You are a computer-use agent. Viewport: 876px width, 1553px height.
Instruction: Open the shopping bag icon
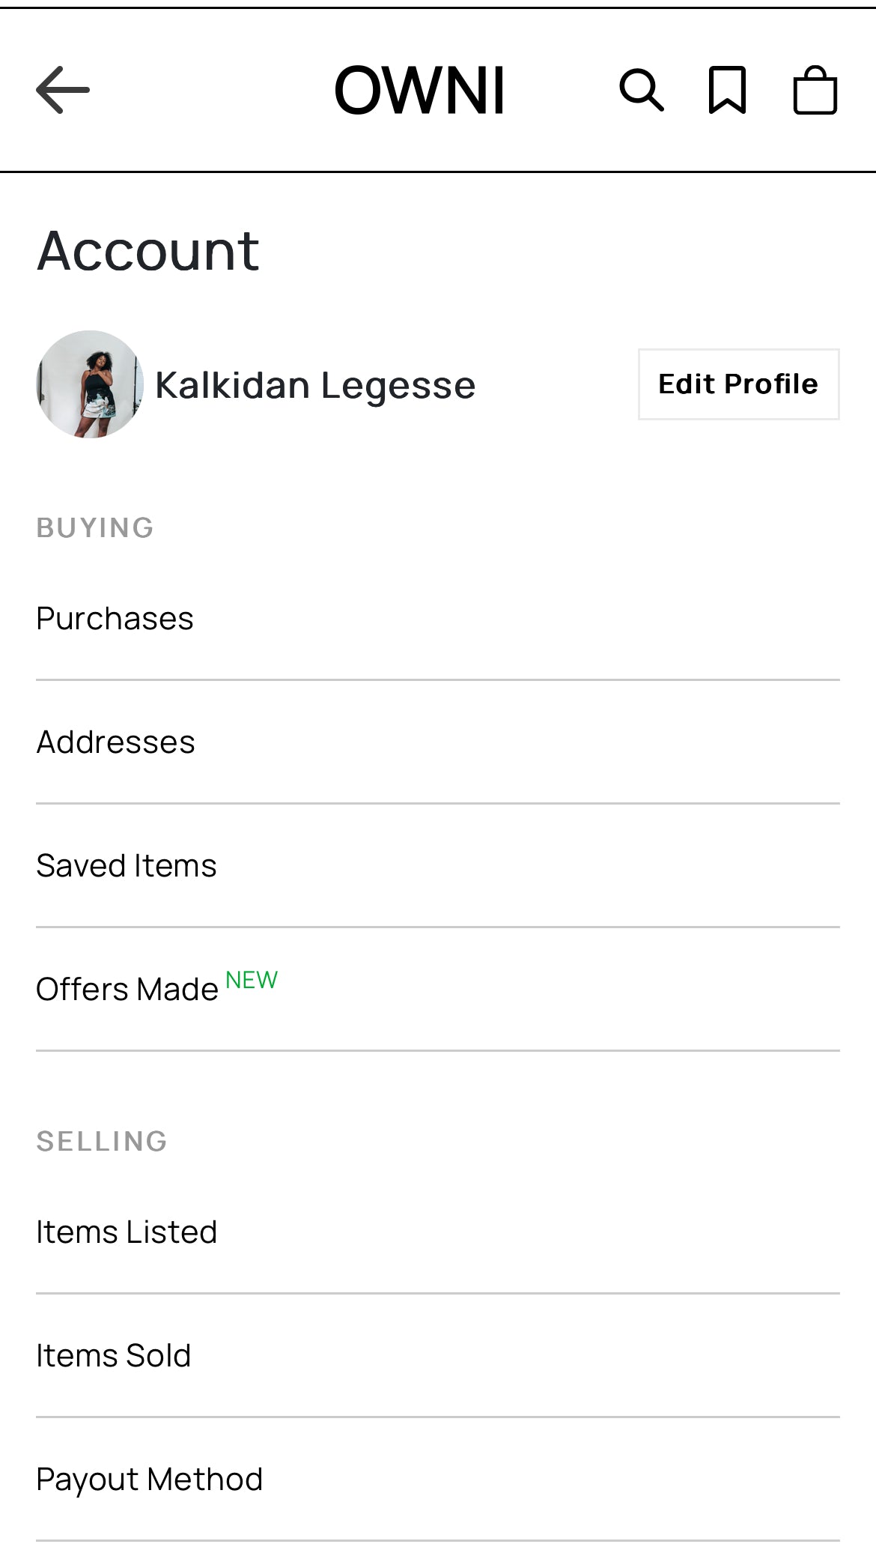click(815, 91)
